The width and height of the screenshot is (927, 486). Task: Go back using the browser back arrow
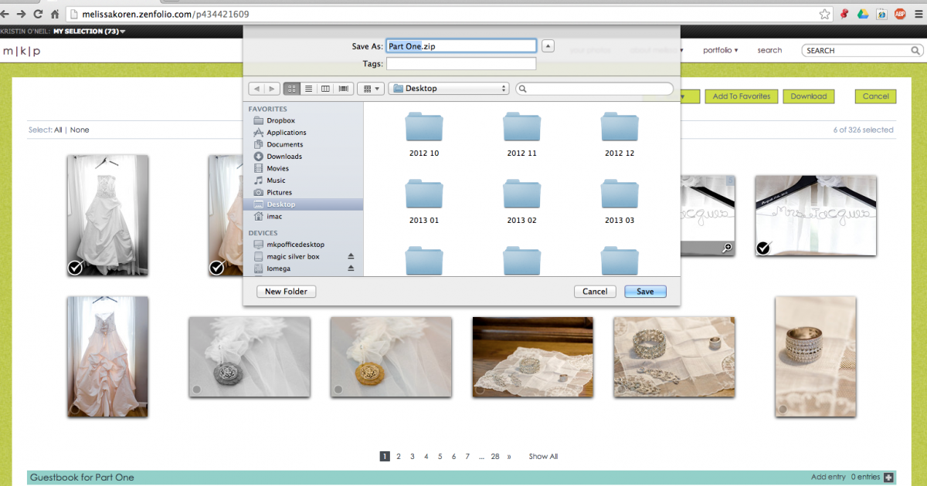3,14
